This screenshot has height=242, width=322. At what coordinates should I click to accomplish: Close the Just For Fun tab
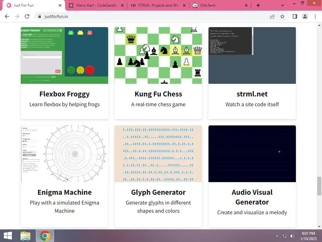(x=60, y=5)
